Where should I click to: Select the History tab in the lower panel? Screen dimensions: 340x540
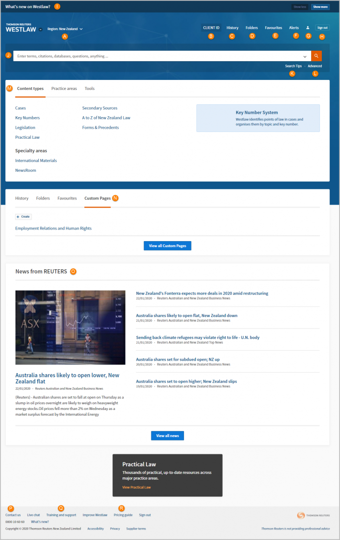point(22,198)
